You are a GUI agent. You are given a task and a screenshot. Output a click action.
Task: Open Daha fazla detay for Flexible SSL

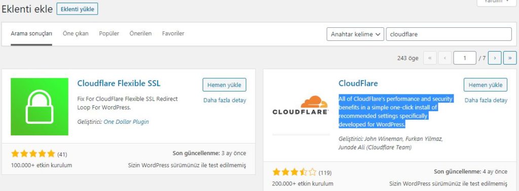(x=225, y=100)
